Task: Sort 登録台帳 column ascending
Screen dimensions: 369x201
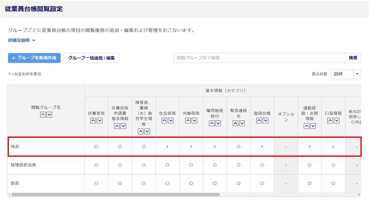Action: [x=259, y=121]
